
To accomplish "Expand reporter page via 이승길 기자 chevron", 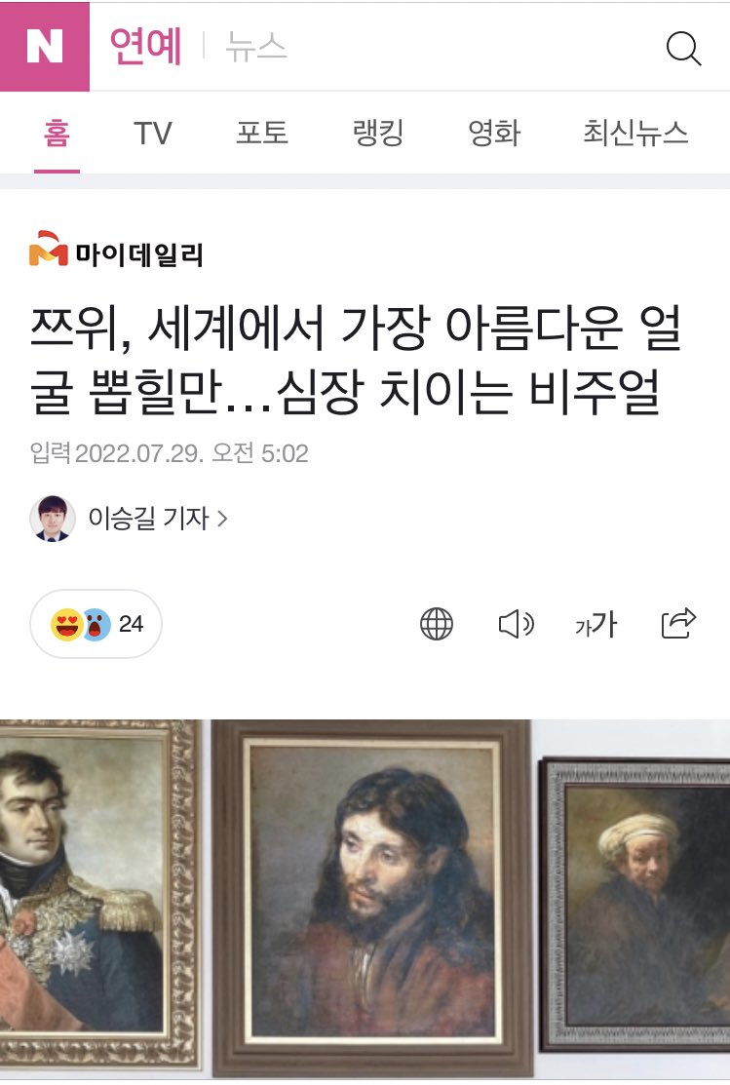I will (222, 519).
